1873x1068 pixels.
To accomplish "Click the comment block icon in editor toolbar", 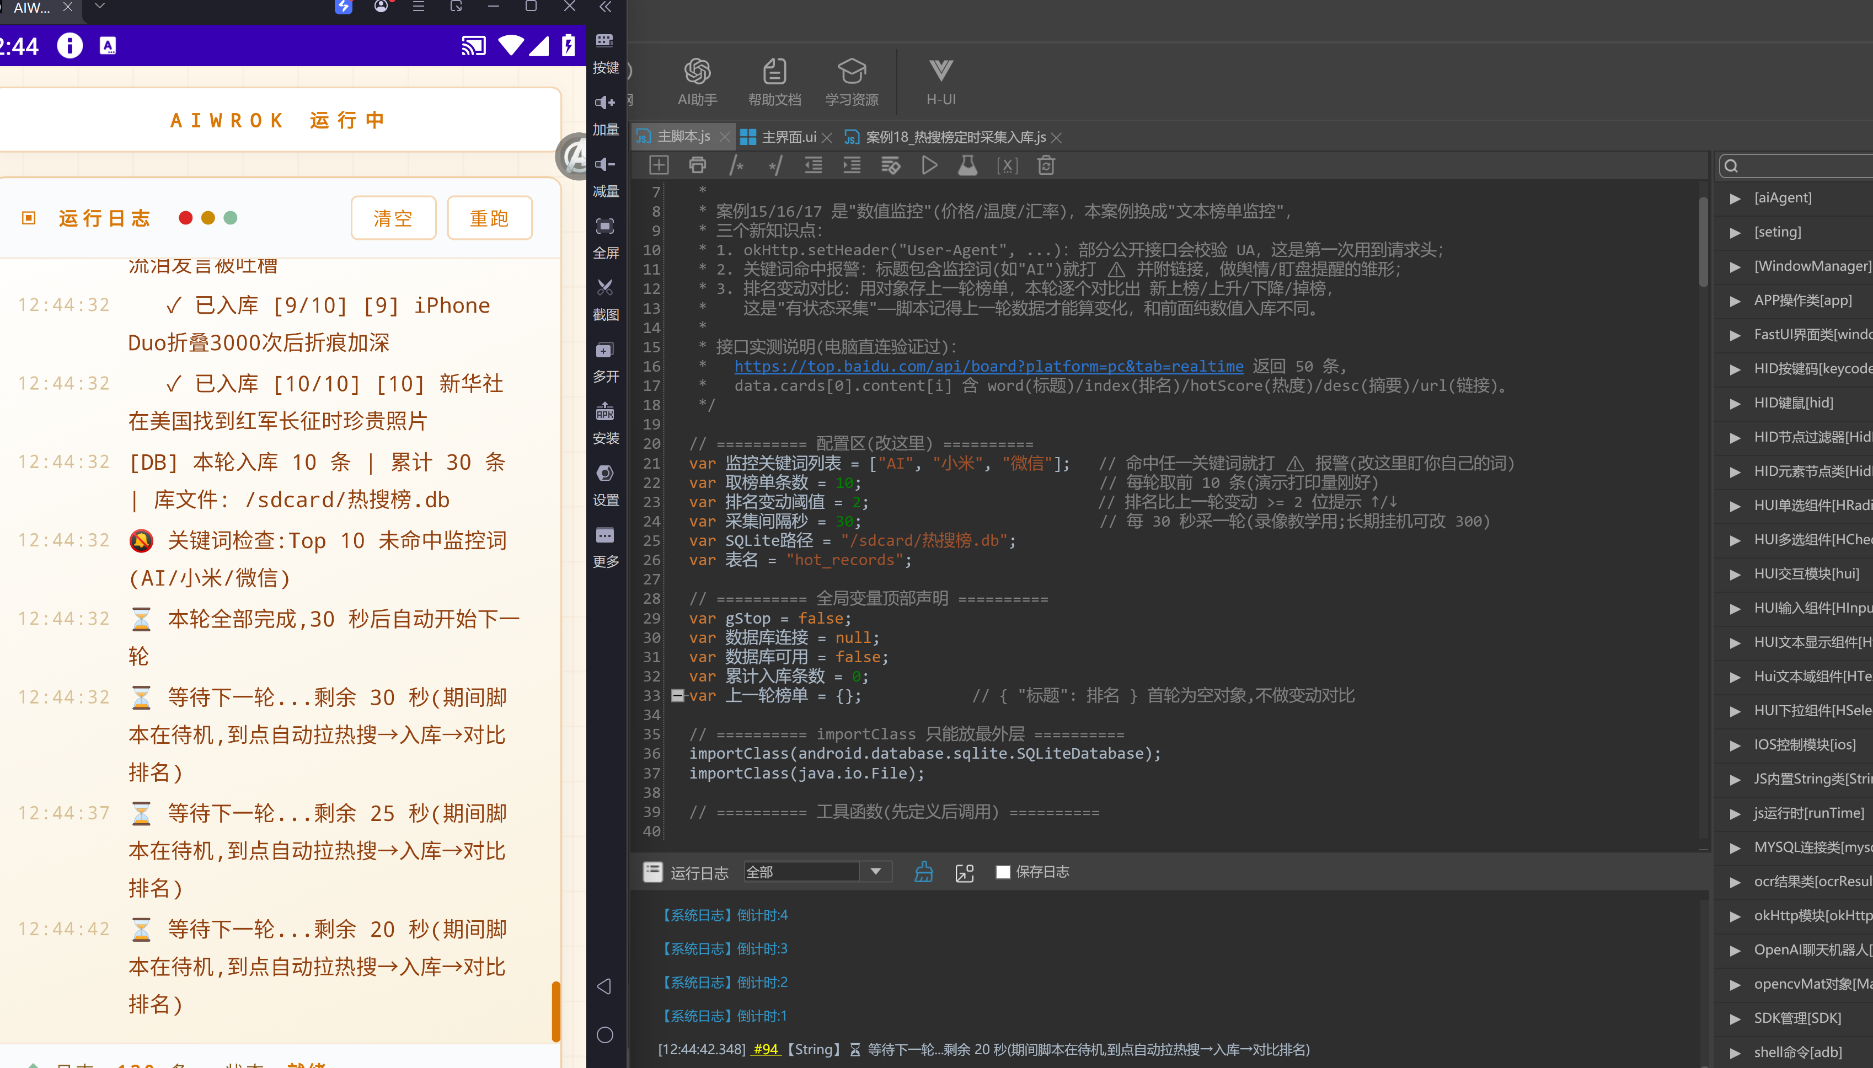I will pos(736,165).
